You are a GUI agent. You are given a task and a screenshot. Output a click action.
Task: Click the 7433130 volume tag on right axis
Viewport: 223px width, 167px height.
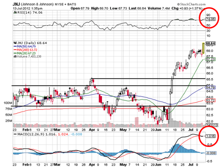point(212,125)
